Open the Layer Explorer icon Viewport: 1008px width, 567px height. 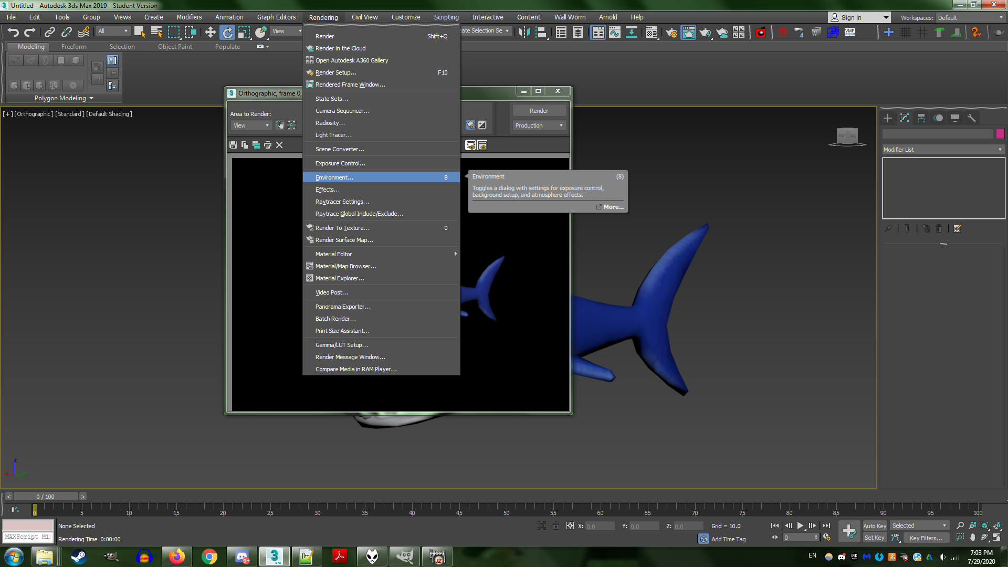[578, 32]
